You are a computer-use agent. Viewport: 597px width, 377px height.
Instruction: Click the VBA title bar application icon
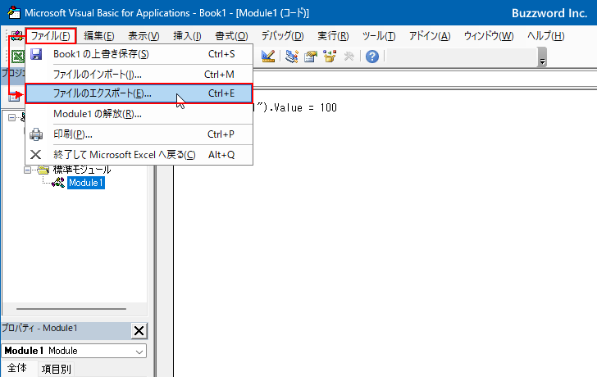click(14, 12)
